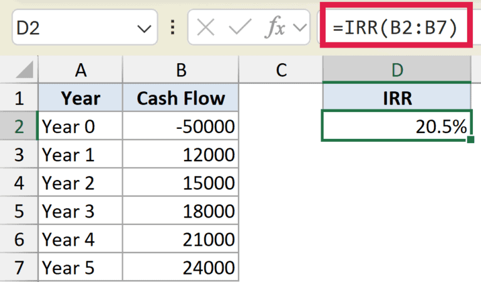Click the fill handle on cell D2
481x282 pixels.
[470, 140]
